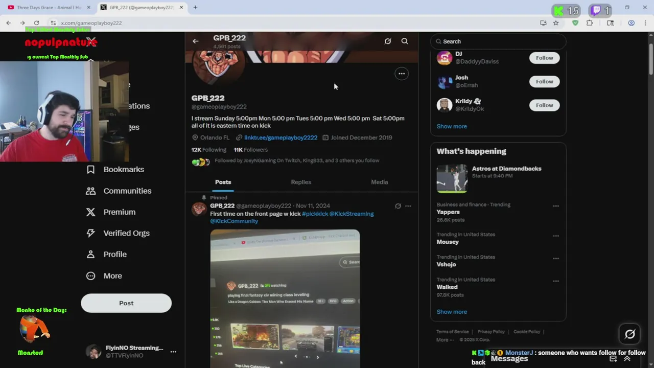654x368 pixels.
Task: Open linktr.ee/gameplayboy2222 link
Action: tap(281, 137)
